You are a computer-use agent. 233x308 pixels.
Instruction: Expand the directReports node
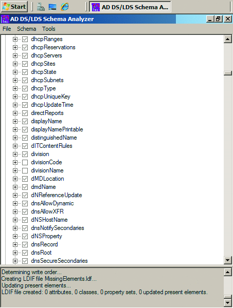(15, 113)
